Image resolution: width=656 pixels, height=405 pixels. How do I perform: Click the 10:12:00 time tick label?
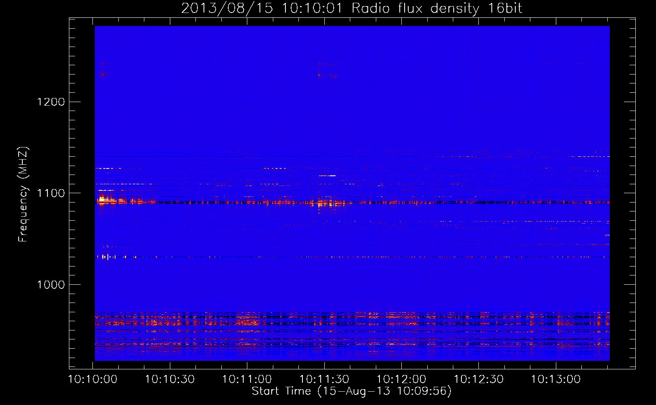point(401,379)
